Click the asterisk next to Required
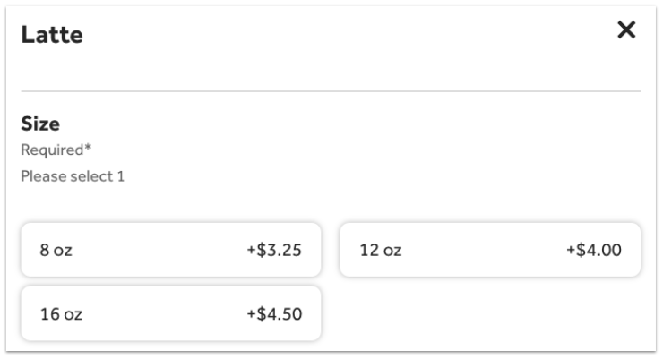The width and height of the screenshot is (663, 359). tap(90, 148)
